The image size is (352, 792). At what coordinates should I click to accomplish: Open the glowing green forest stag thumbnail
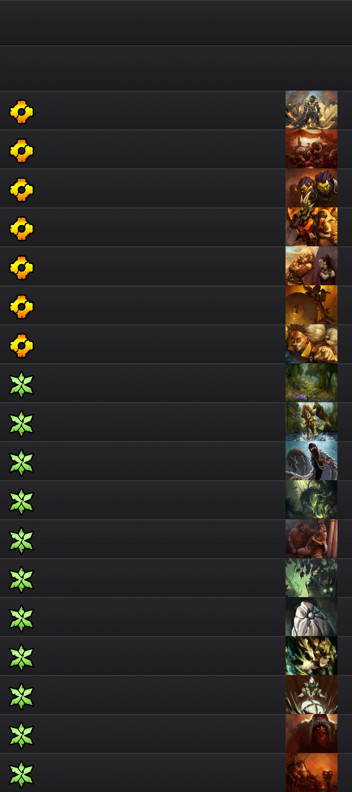312,500
